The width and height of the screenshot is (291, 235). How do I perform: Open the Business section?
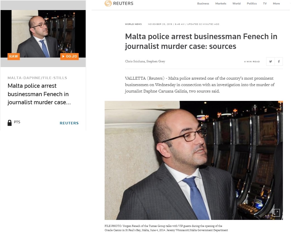click(x=203, y=4)
